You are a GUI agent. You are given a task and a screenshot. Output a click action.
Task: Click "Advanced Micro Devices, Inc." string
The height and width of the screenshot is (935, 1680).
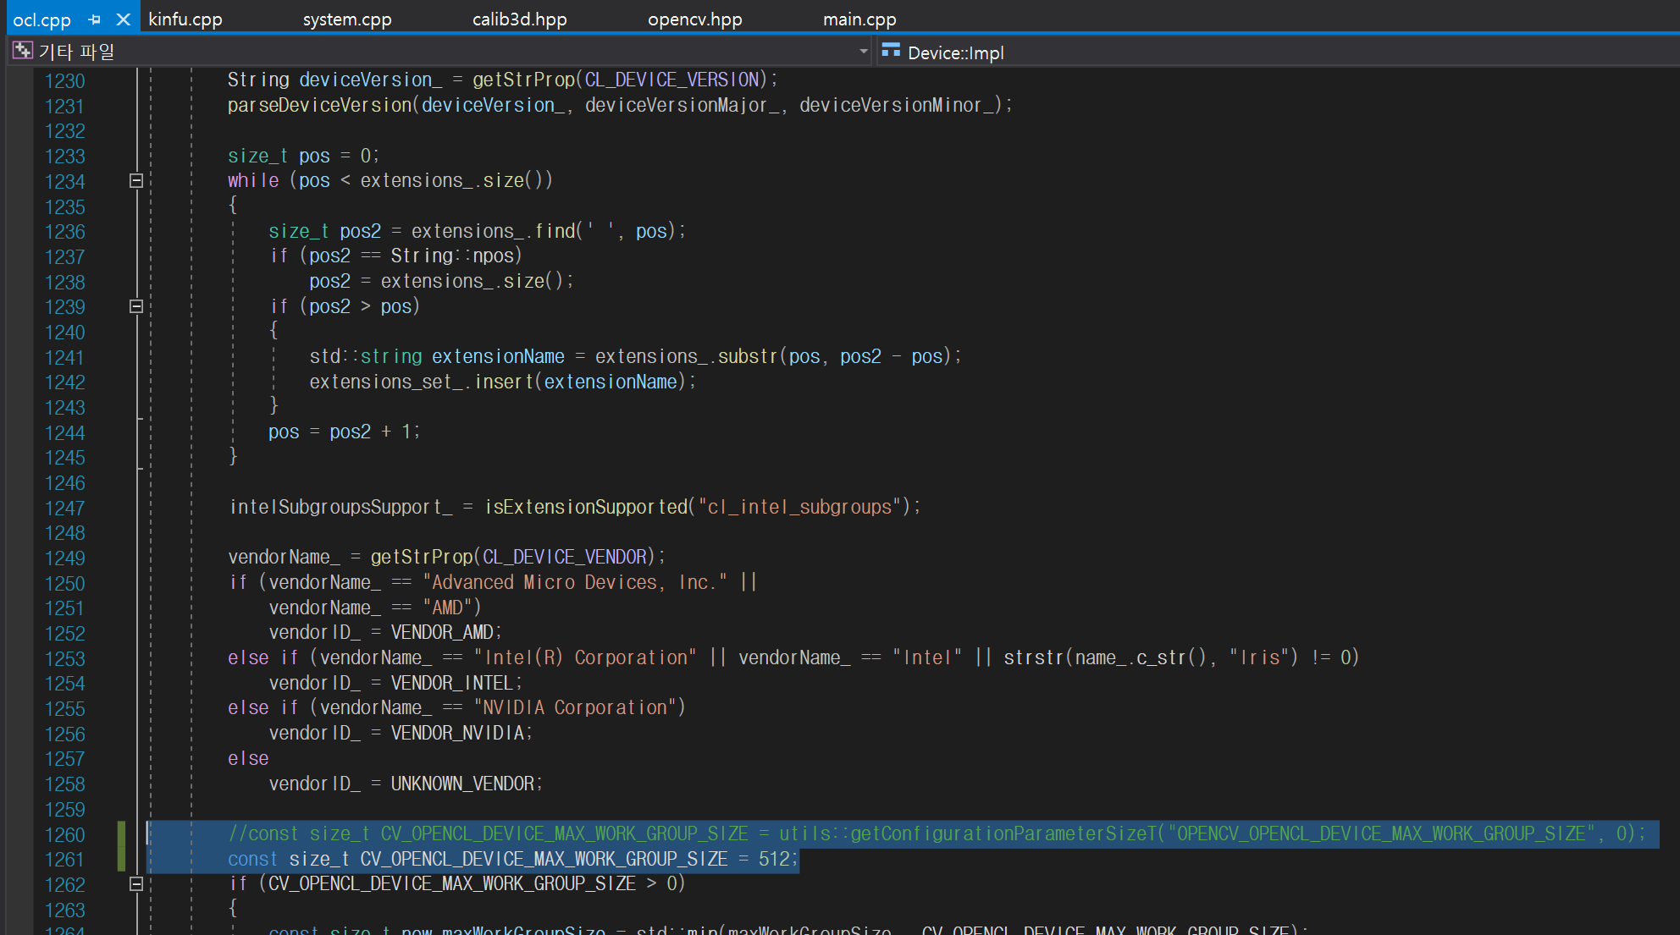pyautogui.click(x=575, y=582)
